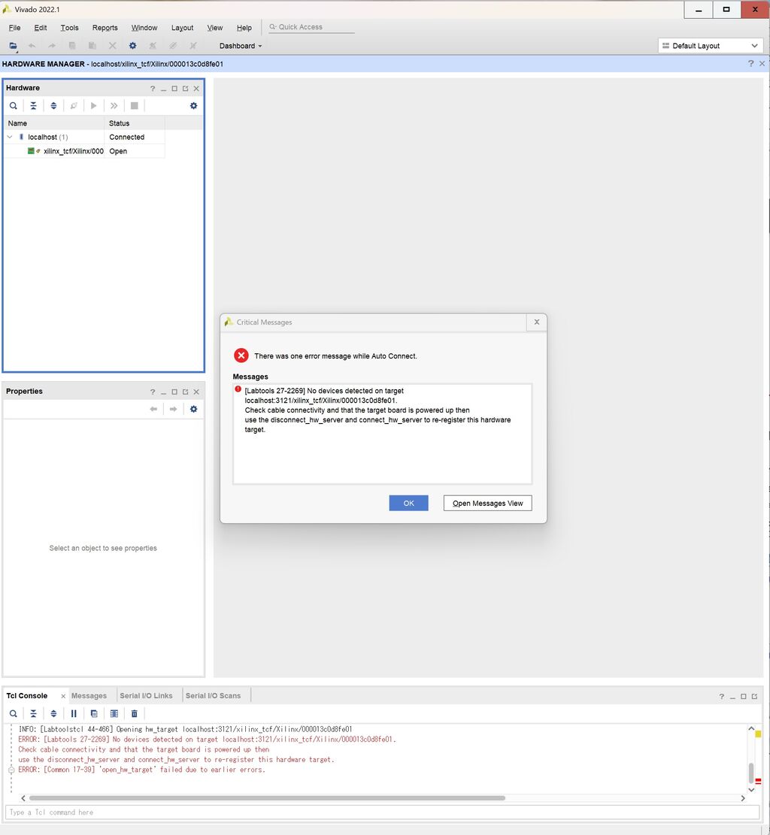
Task: Open Settings gear in main toolbar
Action: (132, 46)
